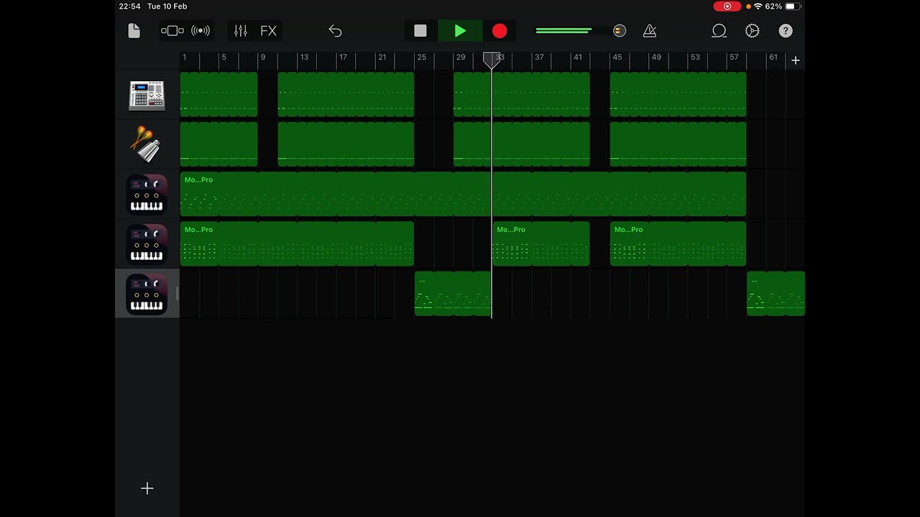Switch to Tracks view button
Image resolution: width=920 pixels, height=517 pixels.
172,31
